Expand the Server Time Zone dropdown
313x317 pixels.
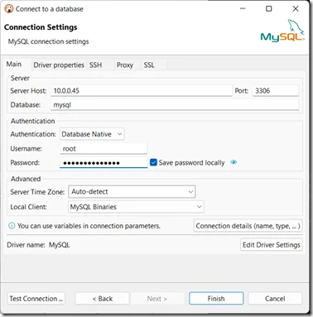[132, 192]
